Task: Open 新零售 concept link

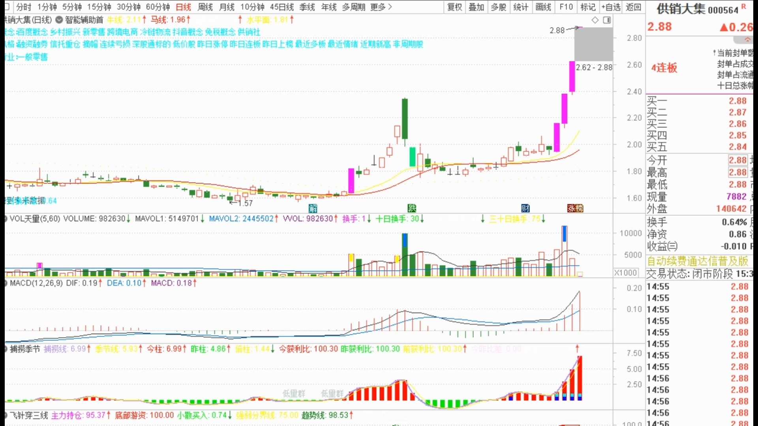Action: pos(94,32)
